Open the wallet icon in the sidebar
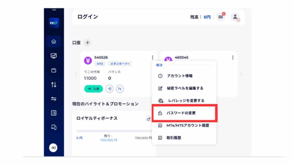The width and height of the screenshot is (293, 165). click(x=54, y=70)
